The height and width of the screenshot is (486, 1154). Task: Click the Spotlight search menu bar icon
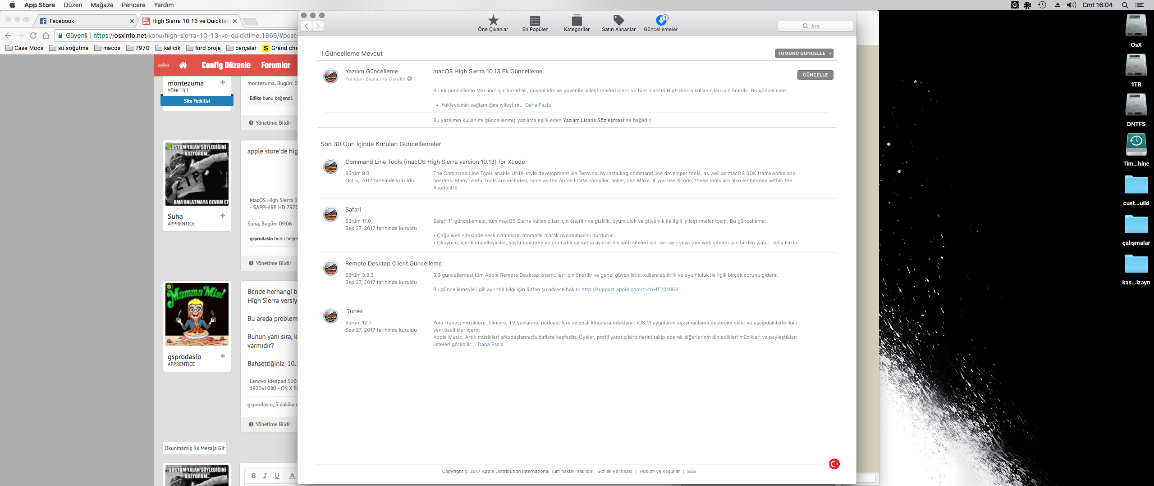tap(1125, 5)
